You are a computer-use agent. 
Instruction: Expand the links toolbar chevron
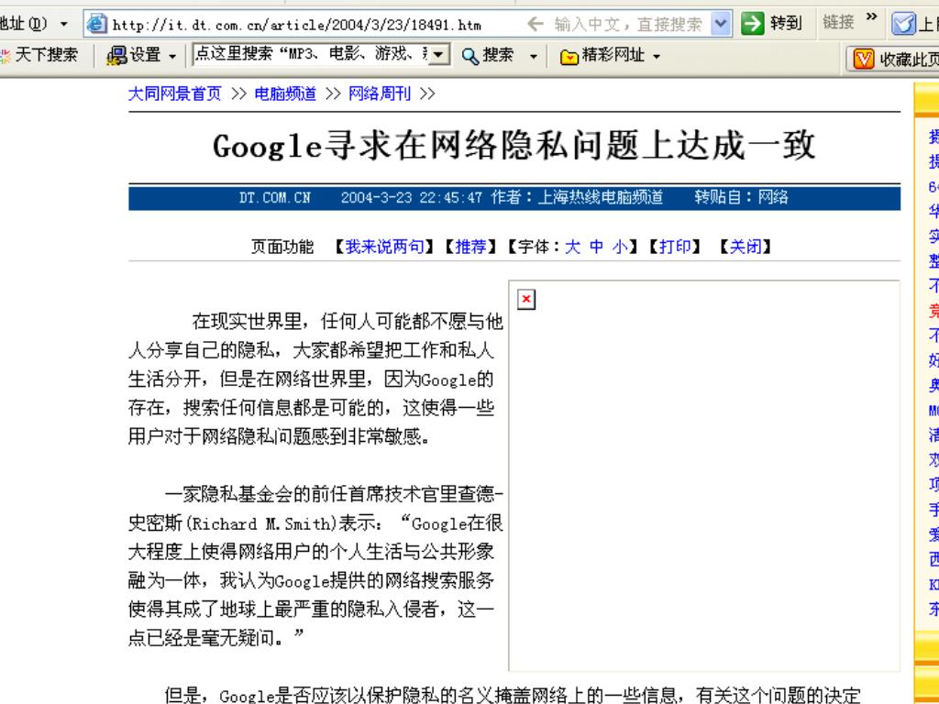[x=872, y=16]
